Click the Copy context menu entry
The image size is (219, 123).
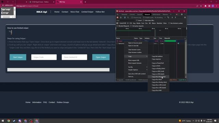pyautogui.click(x=136, y=56)
